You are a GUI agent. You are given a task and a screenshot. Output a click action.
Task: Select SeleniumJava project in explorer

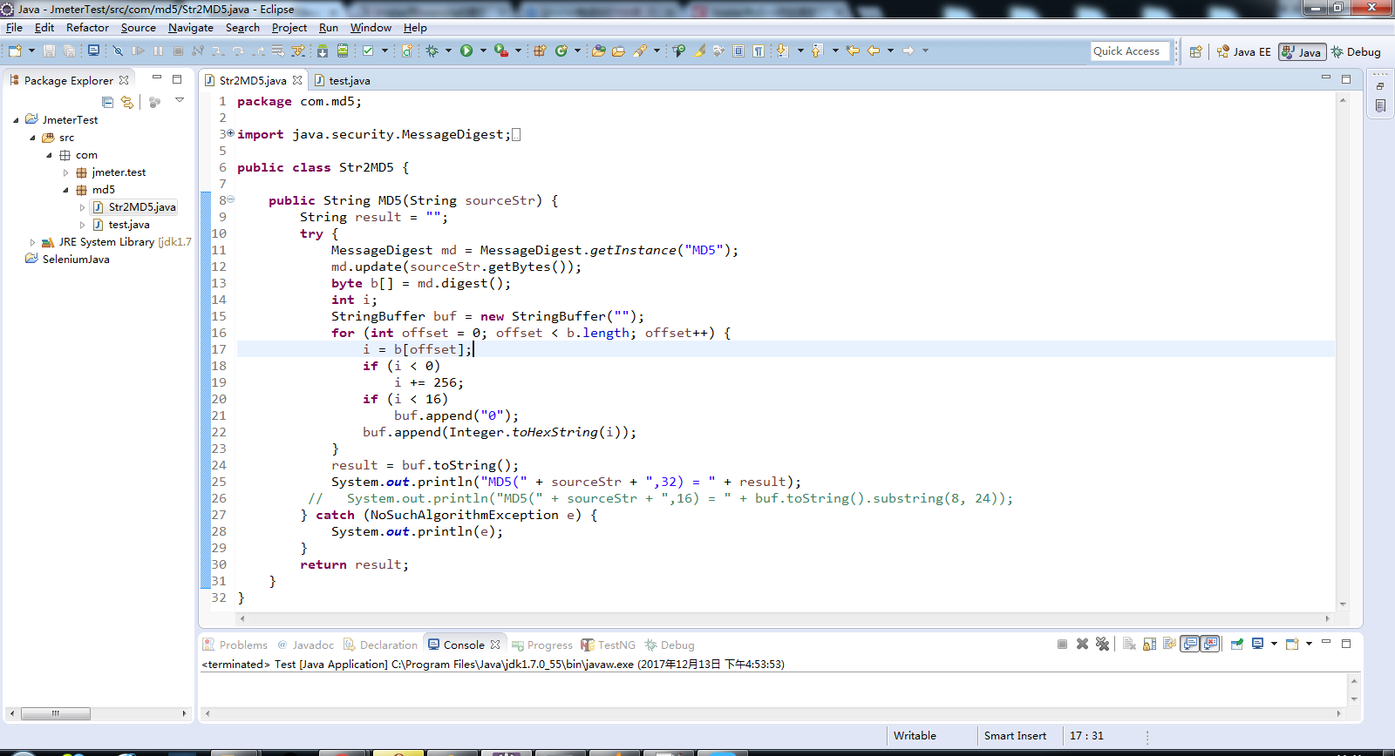pyautogui.click(x=76, y=260)
